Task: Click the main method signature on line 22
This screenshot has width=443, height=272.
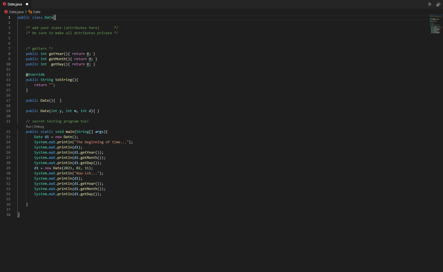Action: 67,132
